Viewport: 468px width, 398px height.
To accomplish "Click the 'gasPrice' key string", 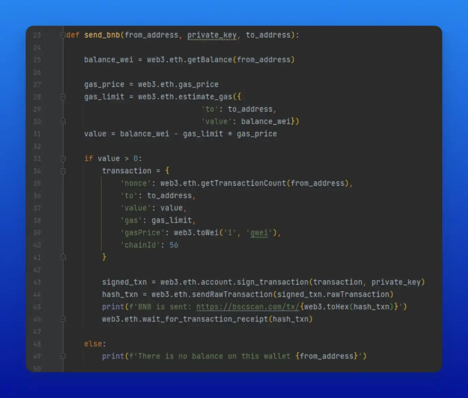I will click(x=143, y=233).
